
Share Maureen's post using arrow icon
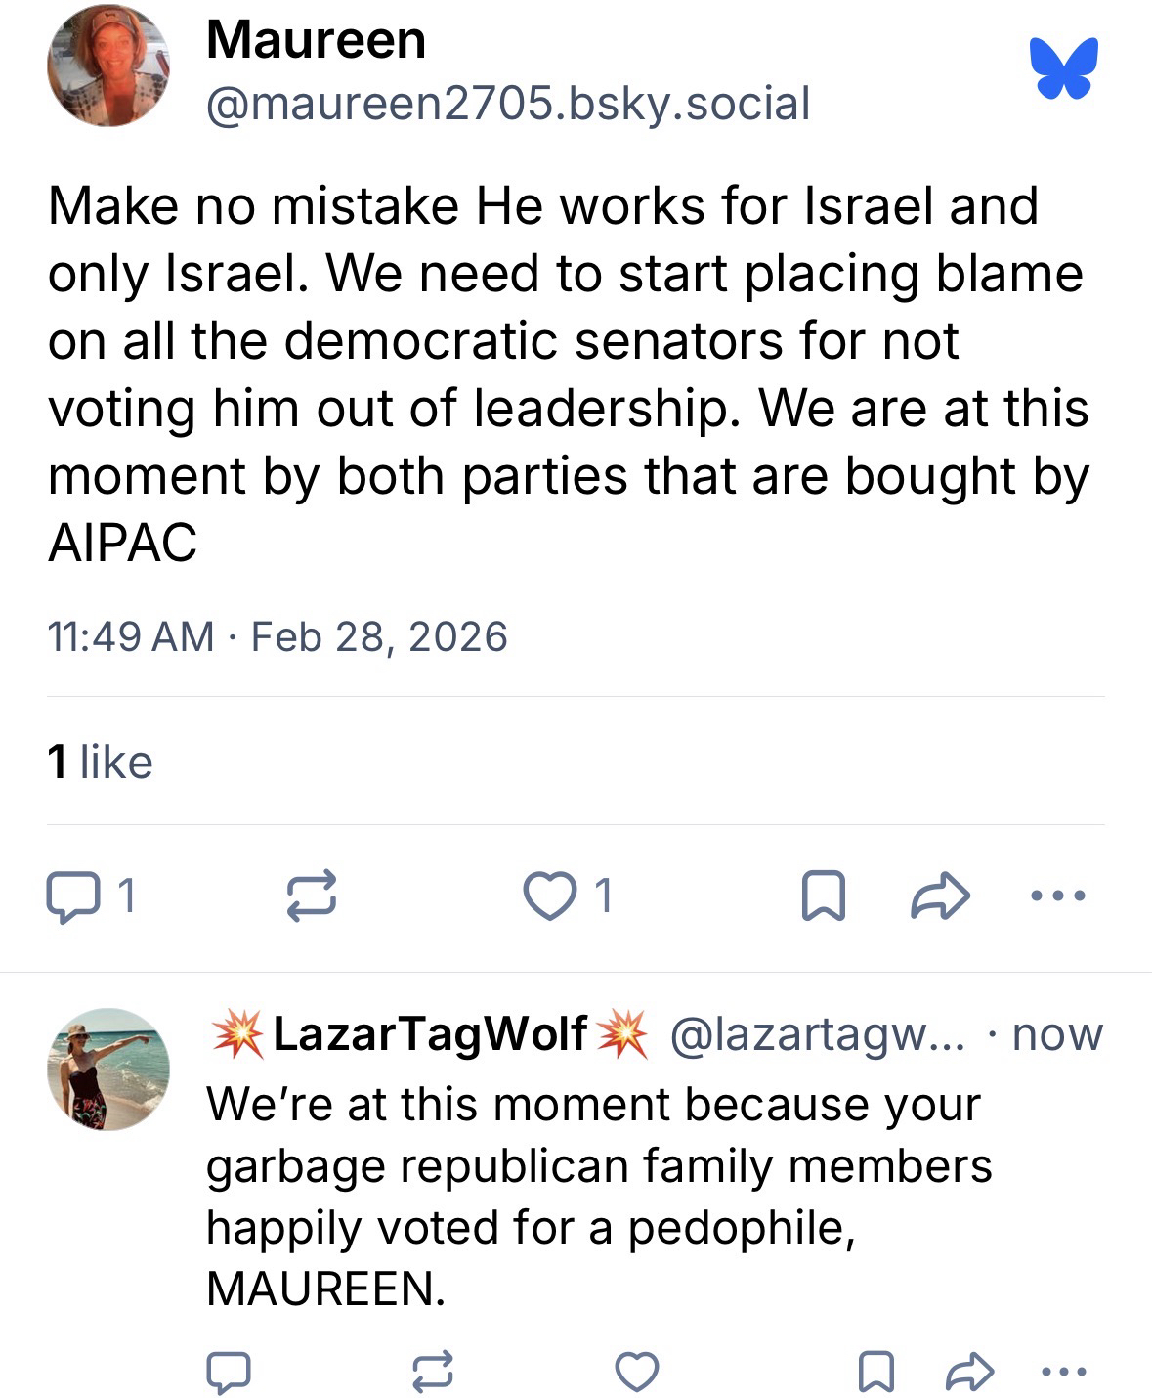point(940,896)
